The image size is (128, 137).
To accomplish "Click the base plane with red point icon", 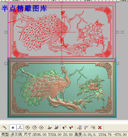I will 49,127.
